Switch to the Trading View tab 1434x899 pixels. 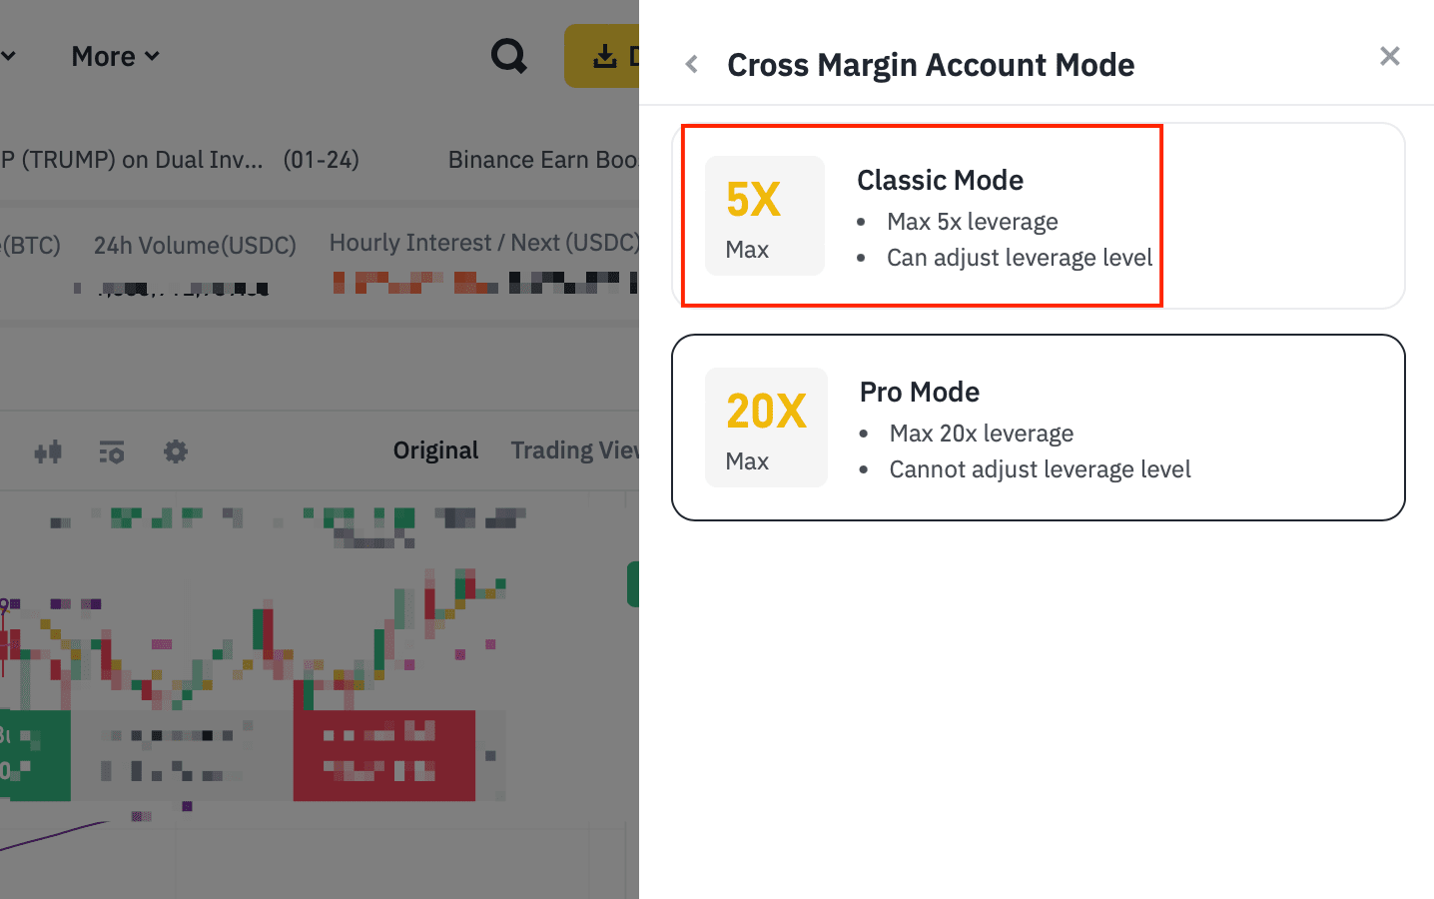coord(574,450)
